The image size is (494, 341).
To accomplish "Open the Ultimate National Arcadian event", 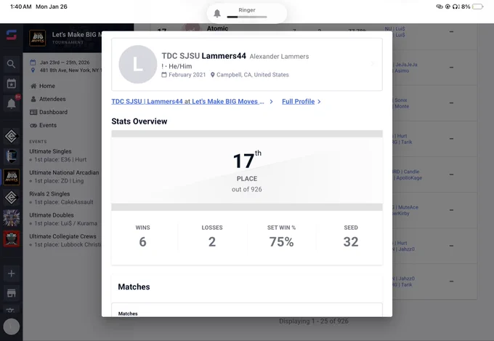I will coord(64,172).
